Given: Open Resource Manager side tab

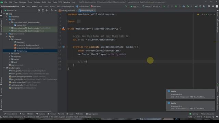Looking at the screenshot, I should (1, 27).
